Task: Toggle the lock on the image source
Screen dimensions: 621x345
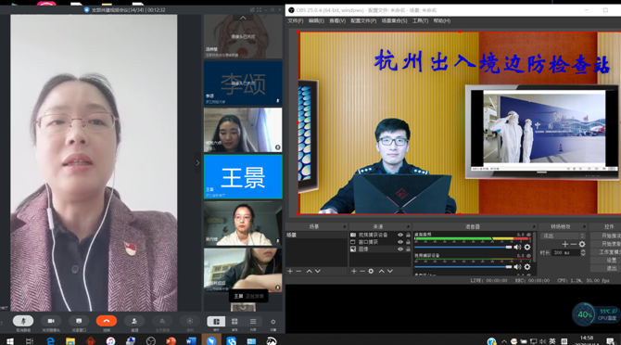Action: (408, 249)
